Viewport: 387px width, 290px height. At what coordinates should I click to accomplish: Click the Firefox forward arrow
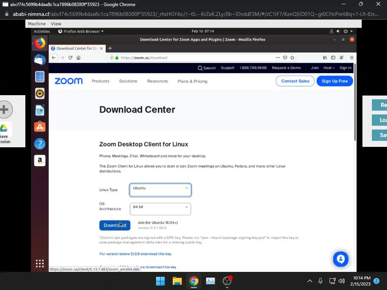pyautogui.click(x=62, y=58)
